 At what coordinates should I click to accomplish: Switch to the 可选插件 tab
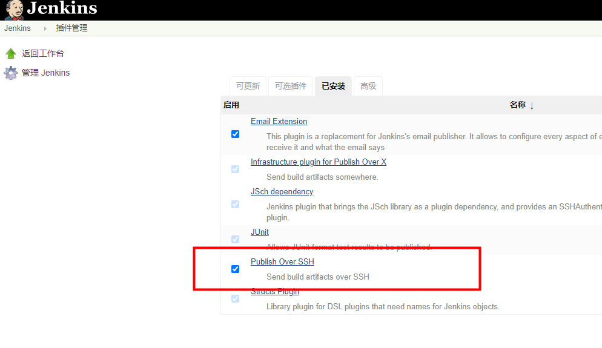pyautogui.click(x=291, y=86)
